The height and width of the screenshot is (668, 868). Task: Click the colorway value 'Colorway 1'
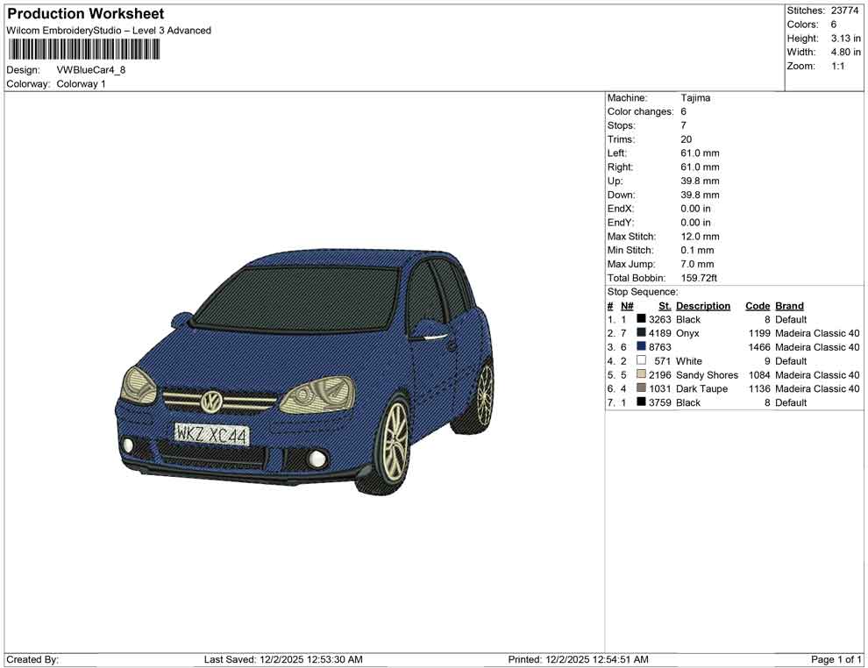(81, 84)
